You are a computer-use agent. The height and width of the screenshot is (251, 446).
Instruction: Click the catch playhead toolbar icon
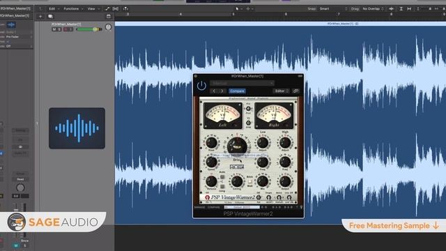[x=125, y=9]
